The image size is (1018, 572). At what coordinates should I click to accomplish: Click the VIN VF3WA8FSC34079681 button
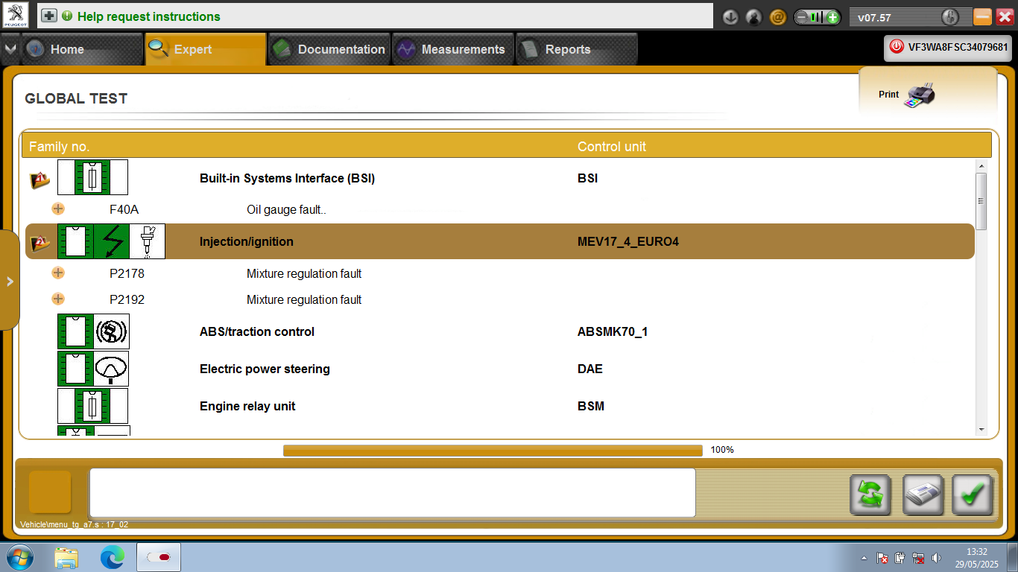(x=948, y=47)
